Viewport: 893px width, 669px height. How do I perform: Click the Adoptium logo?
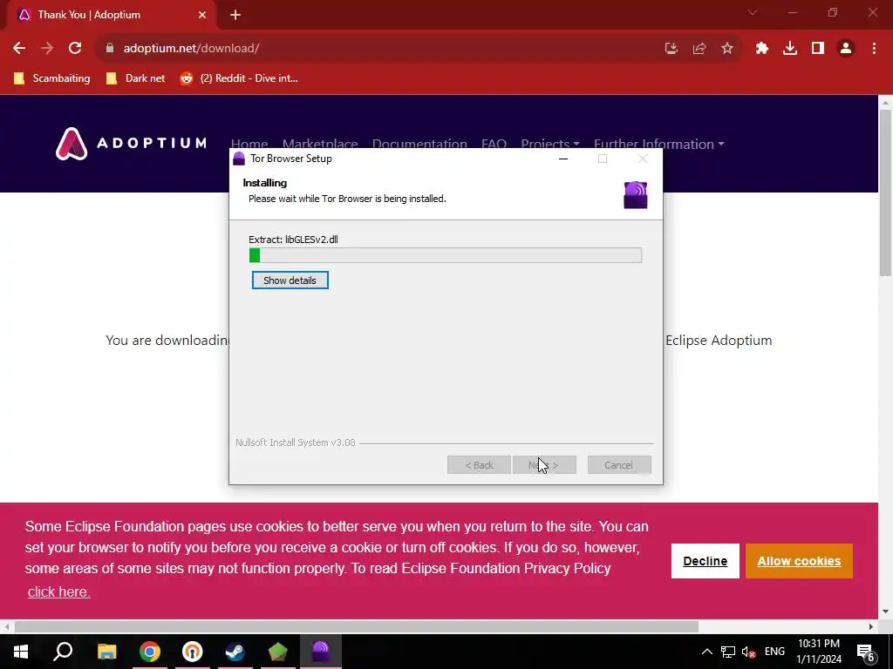pos(131,144)
